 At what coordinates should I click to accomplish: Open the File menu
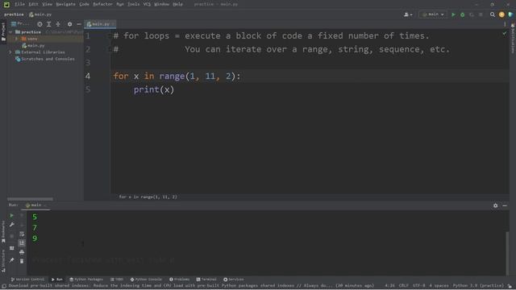pyautogui.click(x=19, y=4)
